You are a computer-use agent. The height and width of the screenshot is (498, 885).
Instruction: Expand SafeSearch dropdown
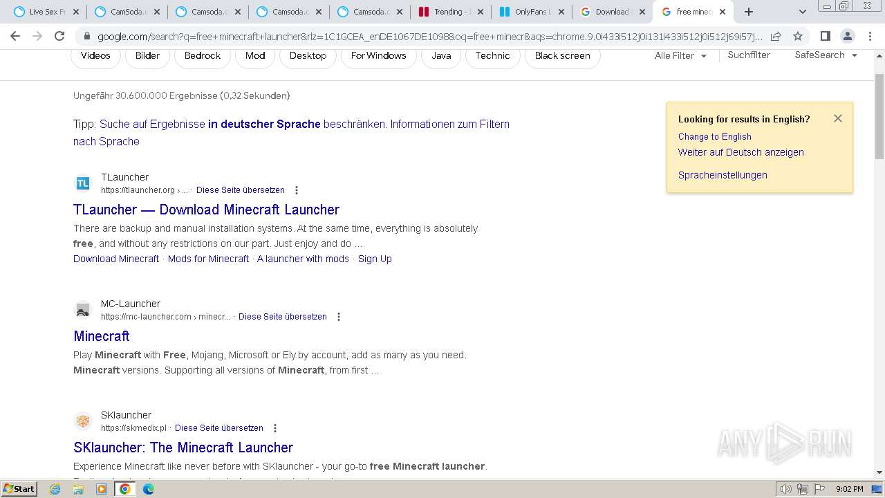coord(826,55)
